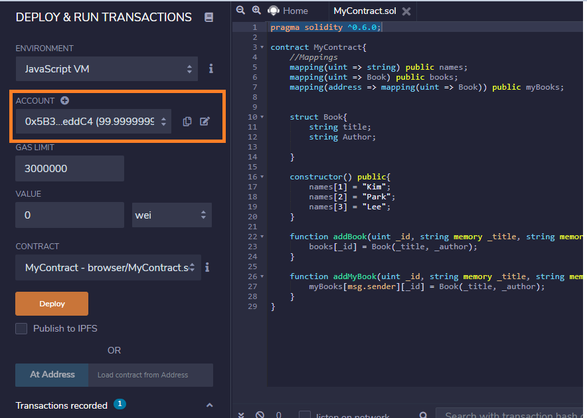This screenshot has width=587, height=418.
Task: Click the mapping(uint => Book) public books line
Action: (374, 77)
